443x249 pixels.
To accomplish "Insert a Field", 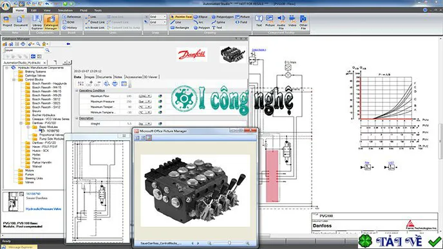I will [241, 22].
